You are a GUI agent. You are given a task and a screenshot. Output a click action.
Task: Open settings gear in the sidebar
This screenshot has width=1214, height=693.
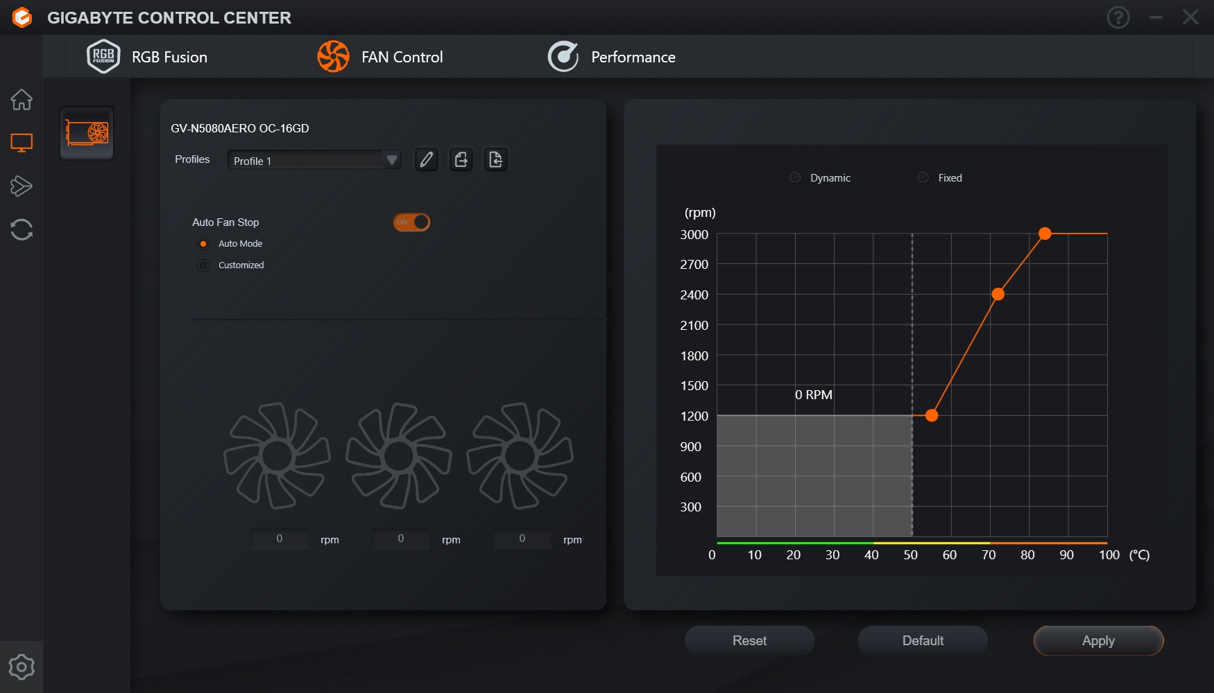pyautogui.click(x=22, y=667)
